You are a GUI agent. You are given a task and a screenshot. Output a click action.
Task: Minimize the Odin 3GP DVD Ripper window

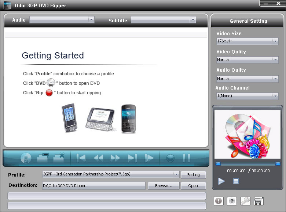[x=266, y=3]
